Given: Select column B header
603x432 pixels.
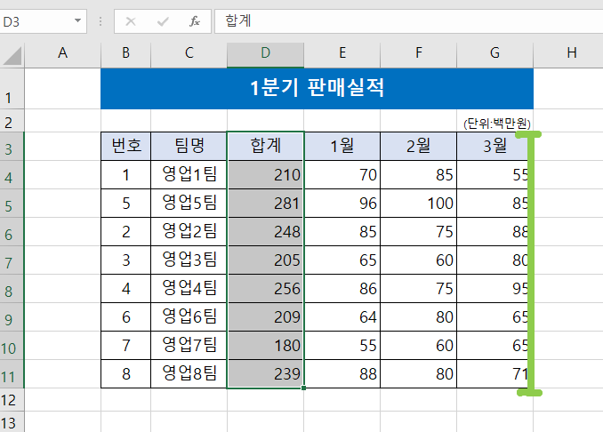Looking at the screenshot, I should [x=125, y=52].
